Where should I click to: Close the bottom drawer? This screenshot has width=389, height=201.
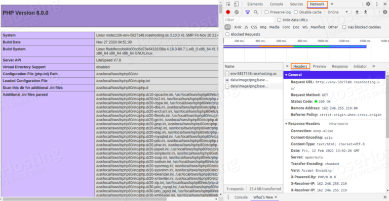[385, 197]
